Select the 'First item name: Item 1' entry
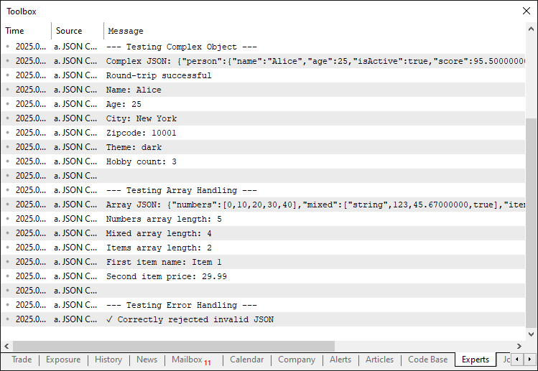Viewport: 538px width, 371px height. tap(263, 263)
